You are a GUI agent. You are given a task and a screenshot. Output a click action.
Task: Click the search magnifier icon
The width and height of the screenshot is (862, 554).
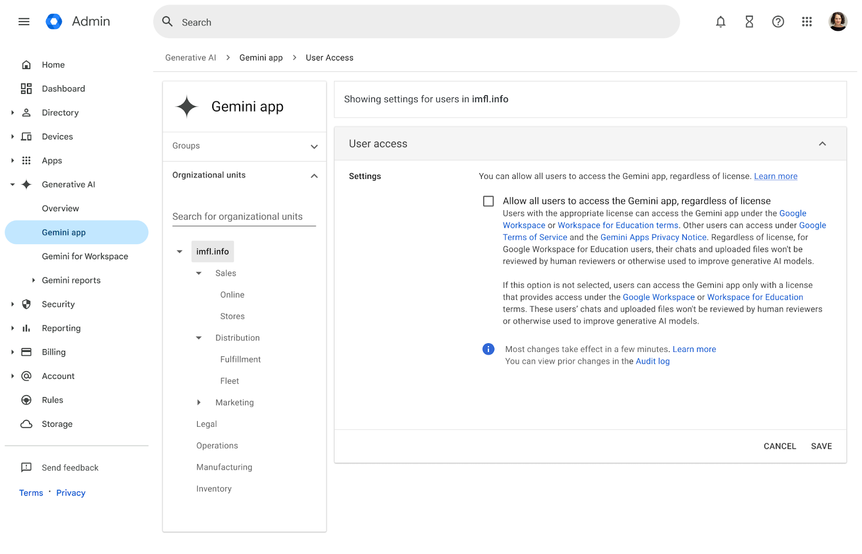[168, 22]
